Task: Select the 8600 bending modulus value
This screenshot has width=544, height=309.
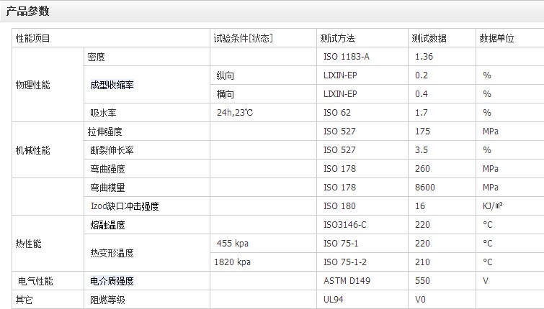Action: pos(426,188)
